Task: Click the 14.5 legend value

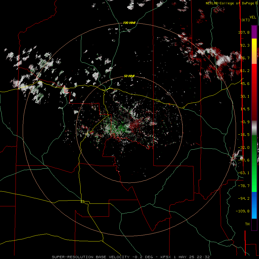Action: 245,109
